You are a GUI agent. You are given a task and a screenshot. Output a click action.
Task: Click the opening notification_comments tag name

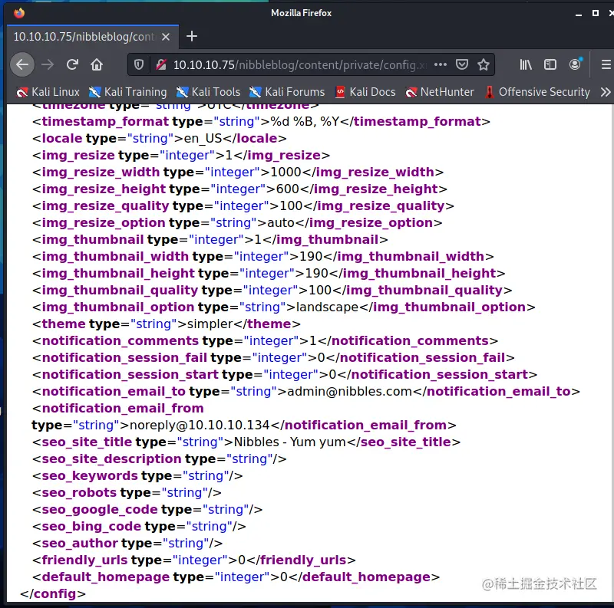[120, 340]
